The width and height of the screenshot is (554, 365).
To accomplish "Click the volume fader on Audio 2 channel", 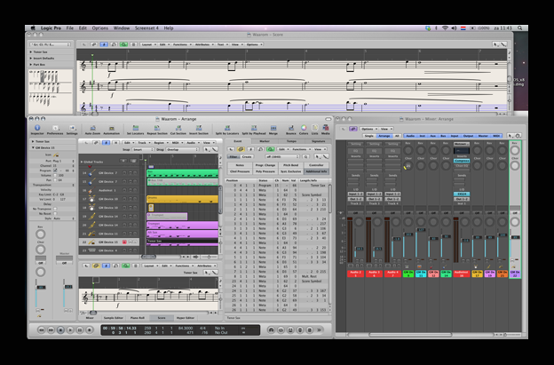I will click(x=360, y=249).
